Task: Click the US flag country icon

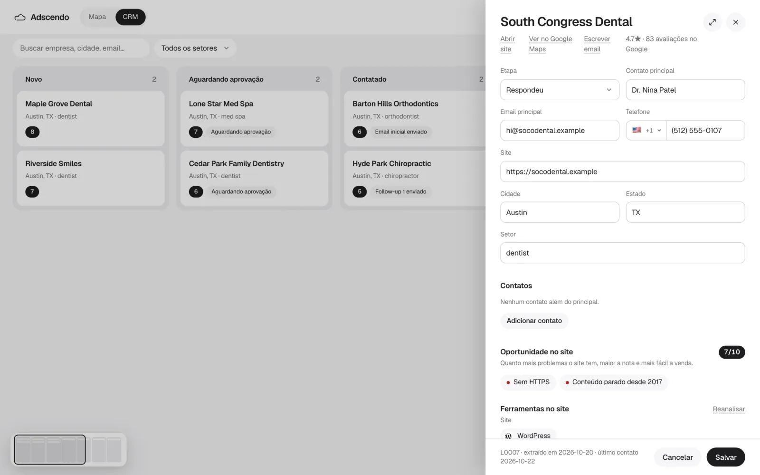Action: tap(636, 130)
